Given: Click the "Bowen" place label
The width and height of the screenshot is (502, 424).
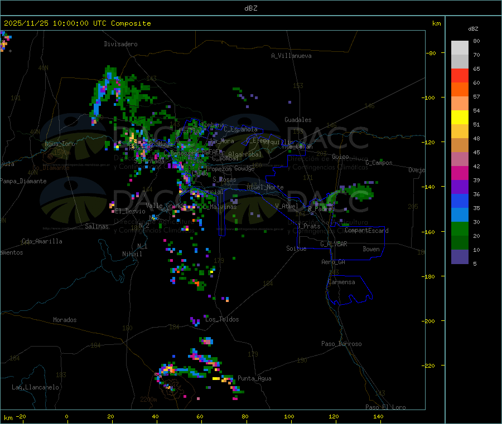Looking at the screenshot, I should pos(371,249).
